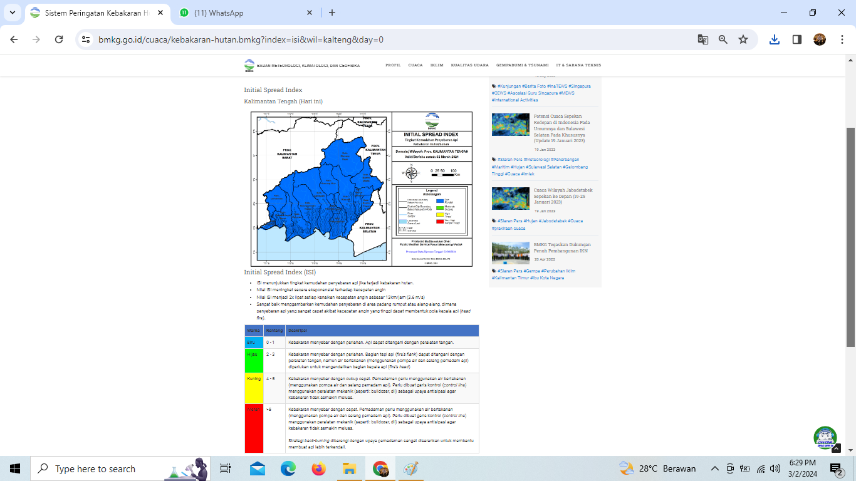Open the Google Translate page icon
The width and height of the screenshot is (856, 481).
pos(703,39)
